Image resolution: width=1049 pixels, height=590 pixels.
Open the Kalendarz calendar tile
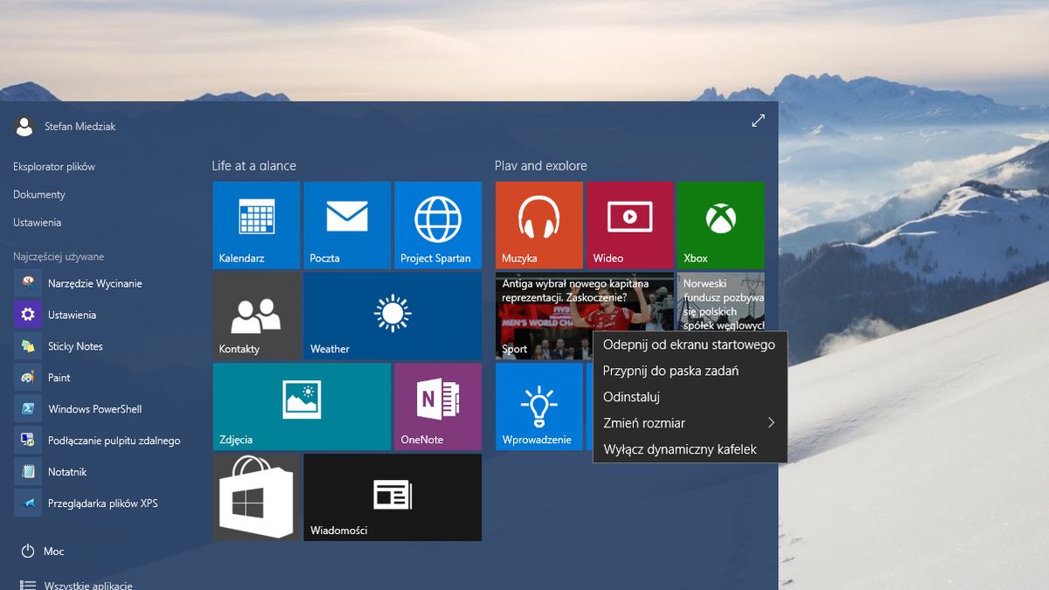[x=256, y=225]
